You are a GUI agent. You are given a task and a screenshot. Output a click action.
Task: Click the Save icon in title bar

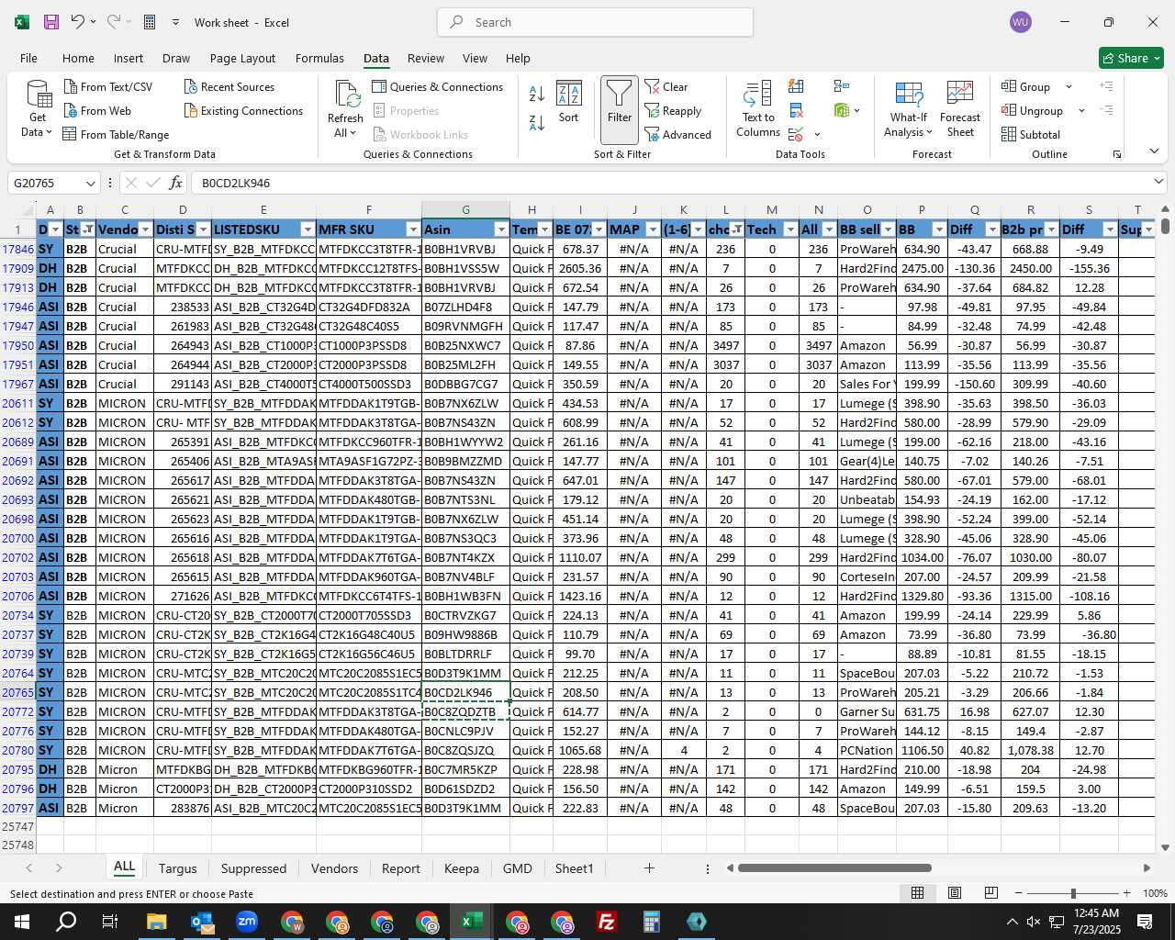[x=51, y=22]
